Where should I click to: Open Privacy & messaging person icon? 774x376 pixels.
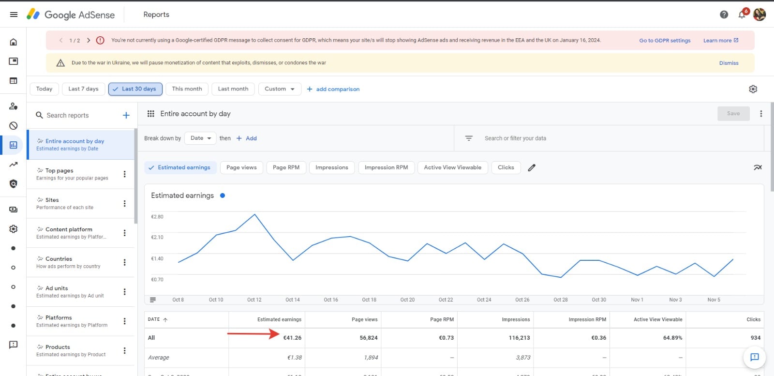pos(14,106)
